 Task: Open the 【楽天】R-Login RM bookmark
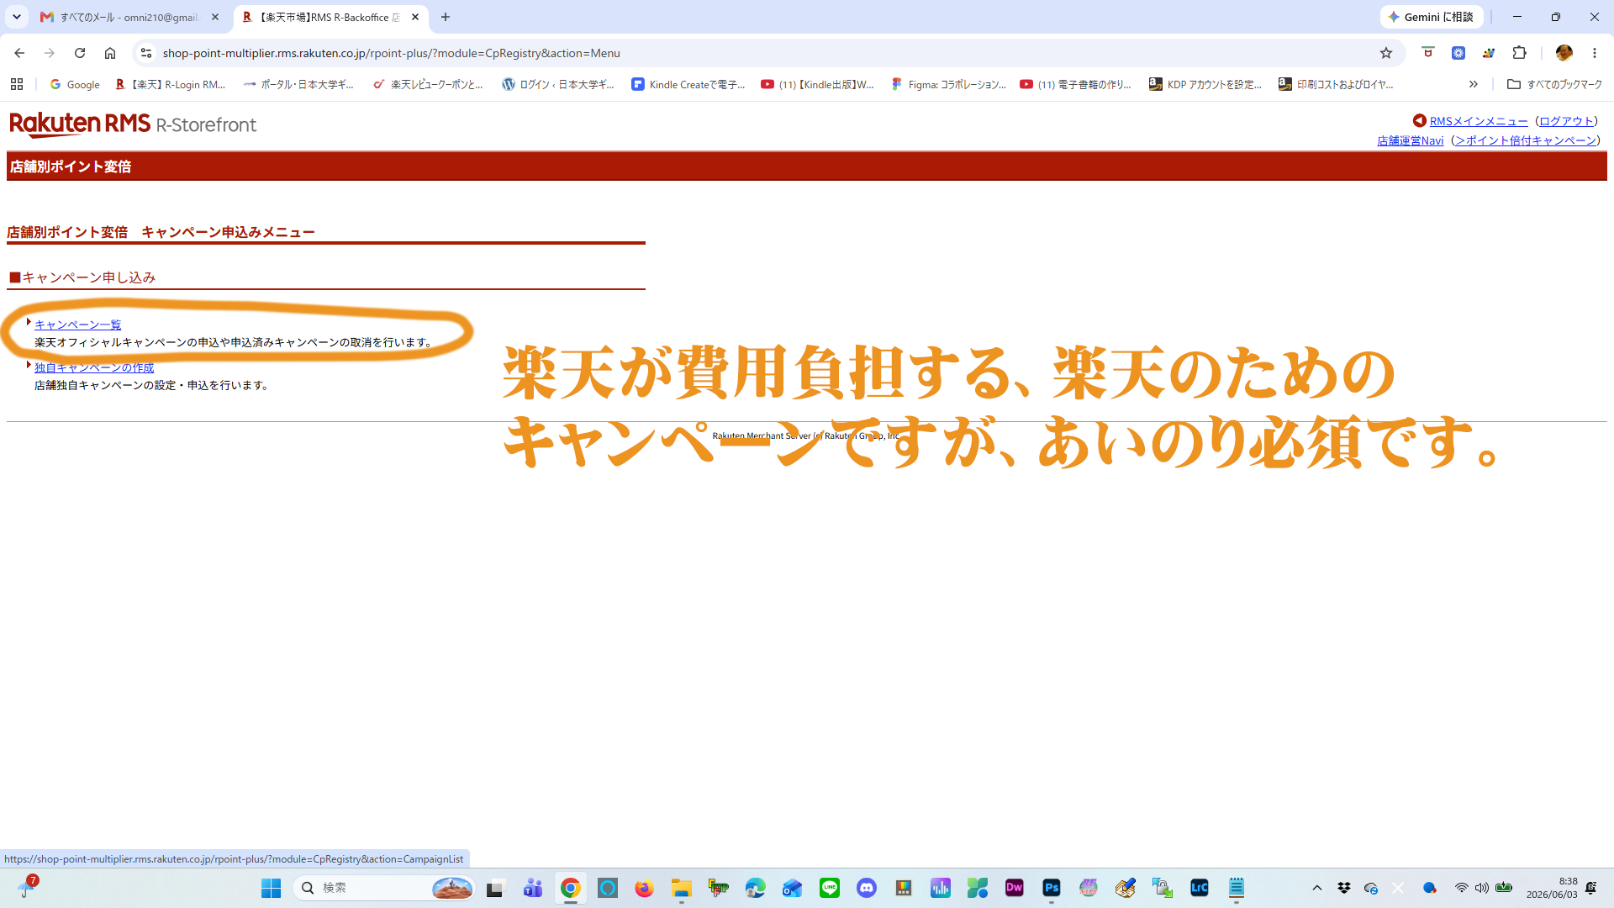click(171, 84)
